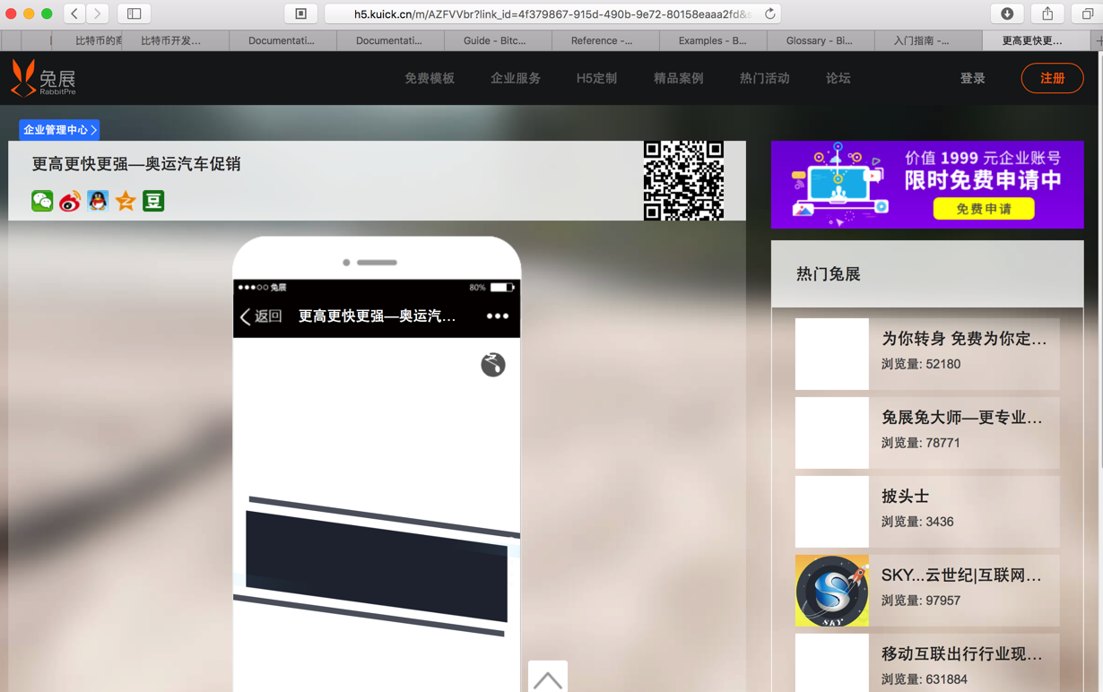The width and height of the screenshot is (1103, 692).
Task: Share via the Weibo icon
Action: click(70, 201)
